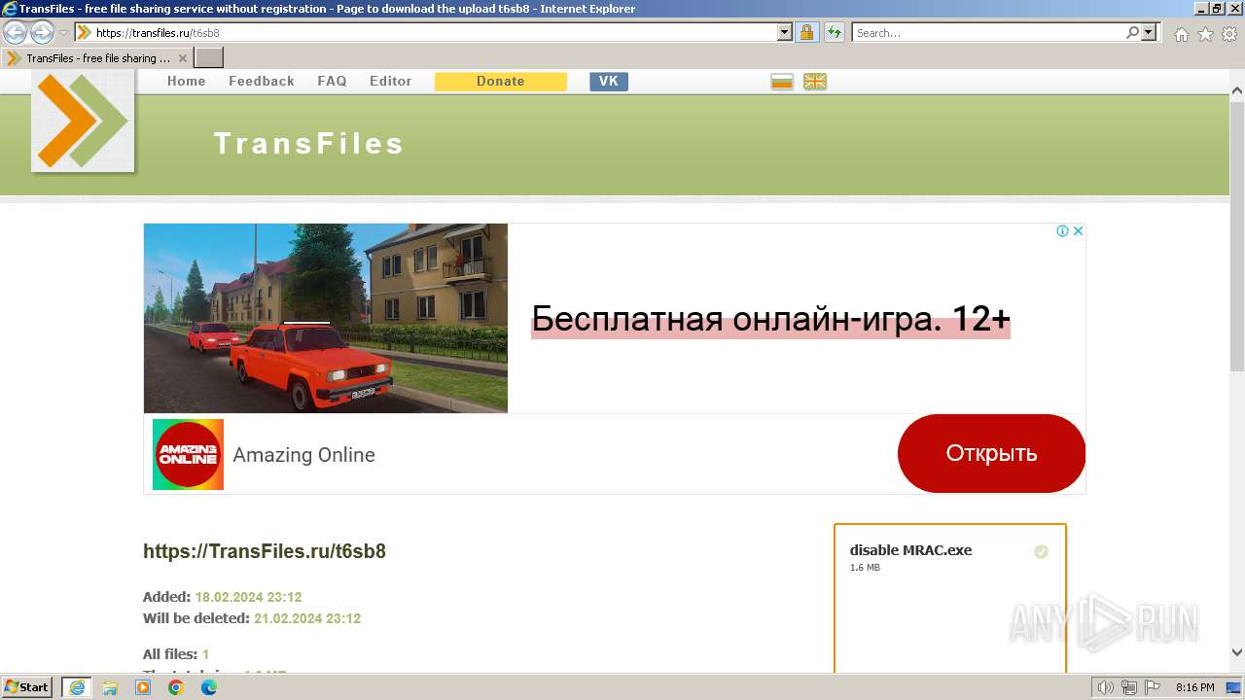Click the TransFiles chevron logo
Screen dimensions: 1245x700
point(83,121)
